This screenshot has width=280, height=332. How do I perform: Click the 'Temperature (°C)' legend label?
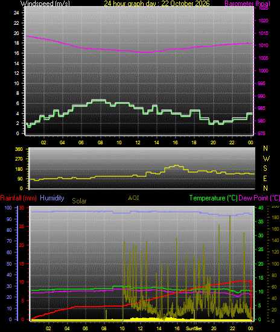(214, 198)
